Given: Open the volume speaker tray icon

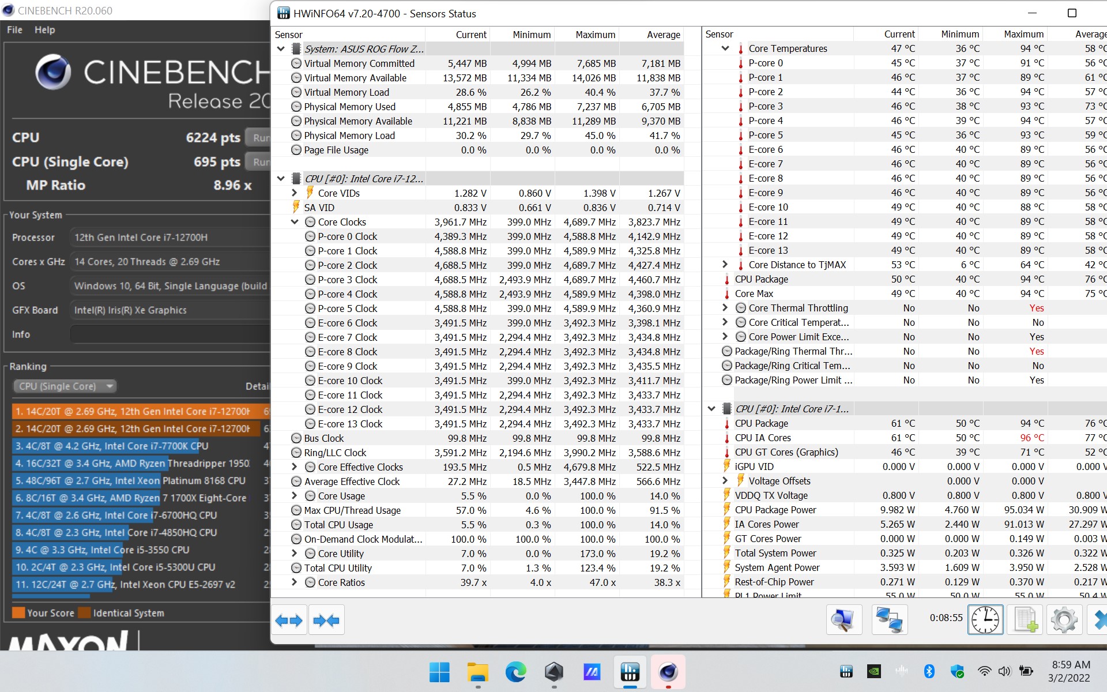Looking at the screenshot, I should [1005, 671].
